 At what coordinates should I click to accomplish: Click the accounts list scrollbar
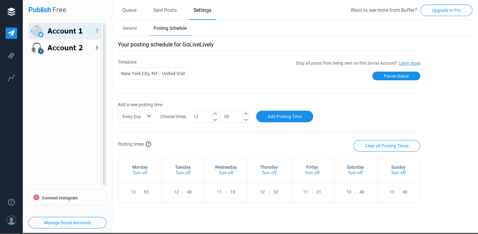pyautogui.click(x=104, y=105)
